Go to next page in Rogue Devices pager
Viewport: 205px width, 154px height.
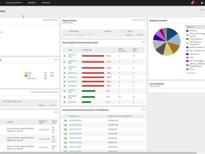tap(78, 35)
